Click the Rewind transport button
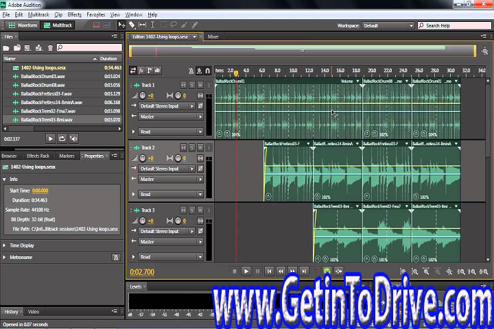Image resolution: width=494 pixels, height=329 pixels. coord(281,271)
